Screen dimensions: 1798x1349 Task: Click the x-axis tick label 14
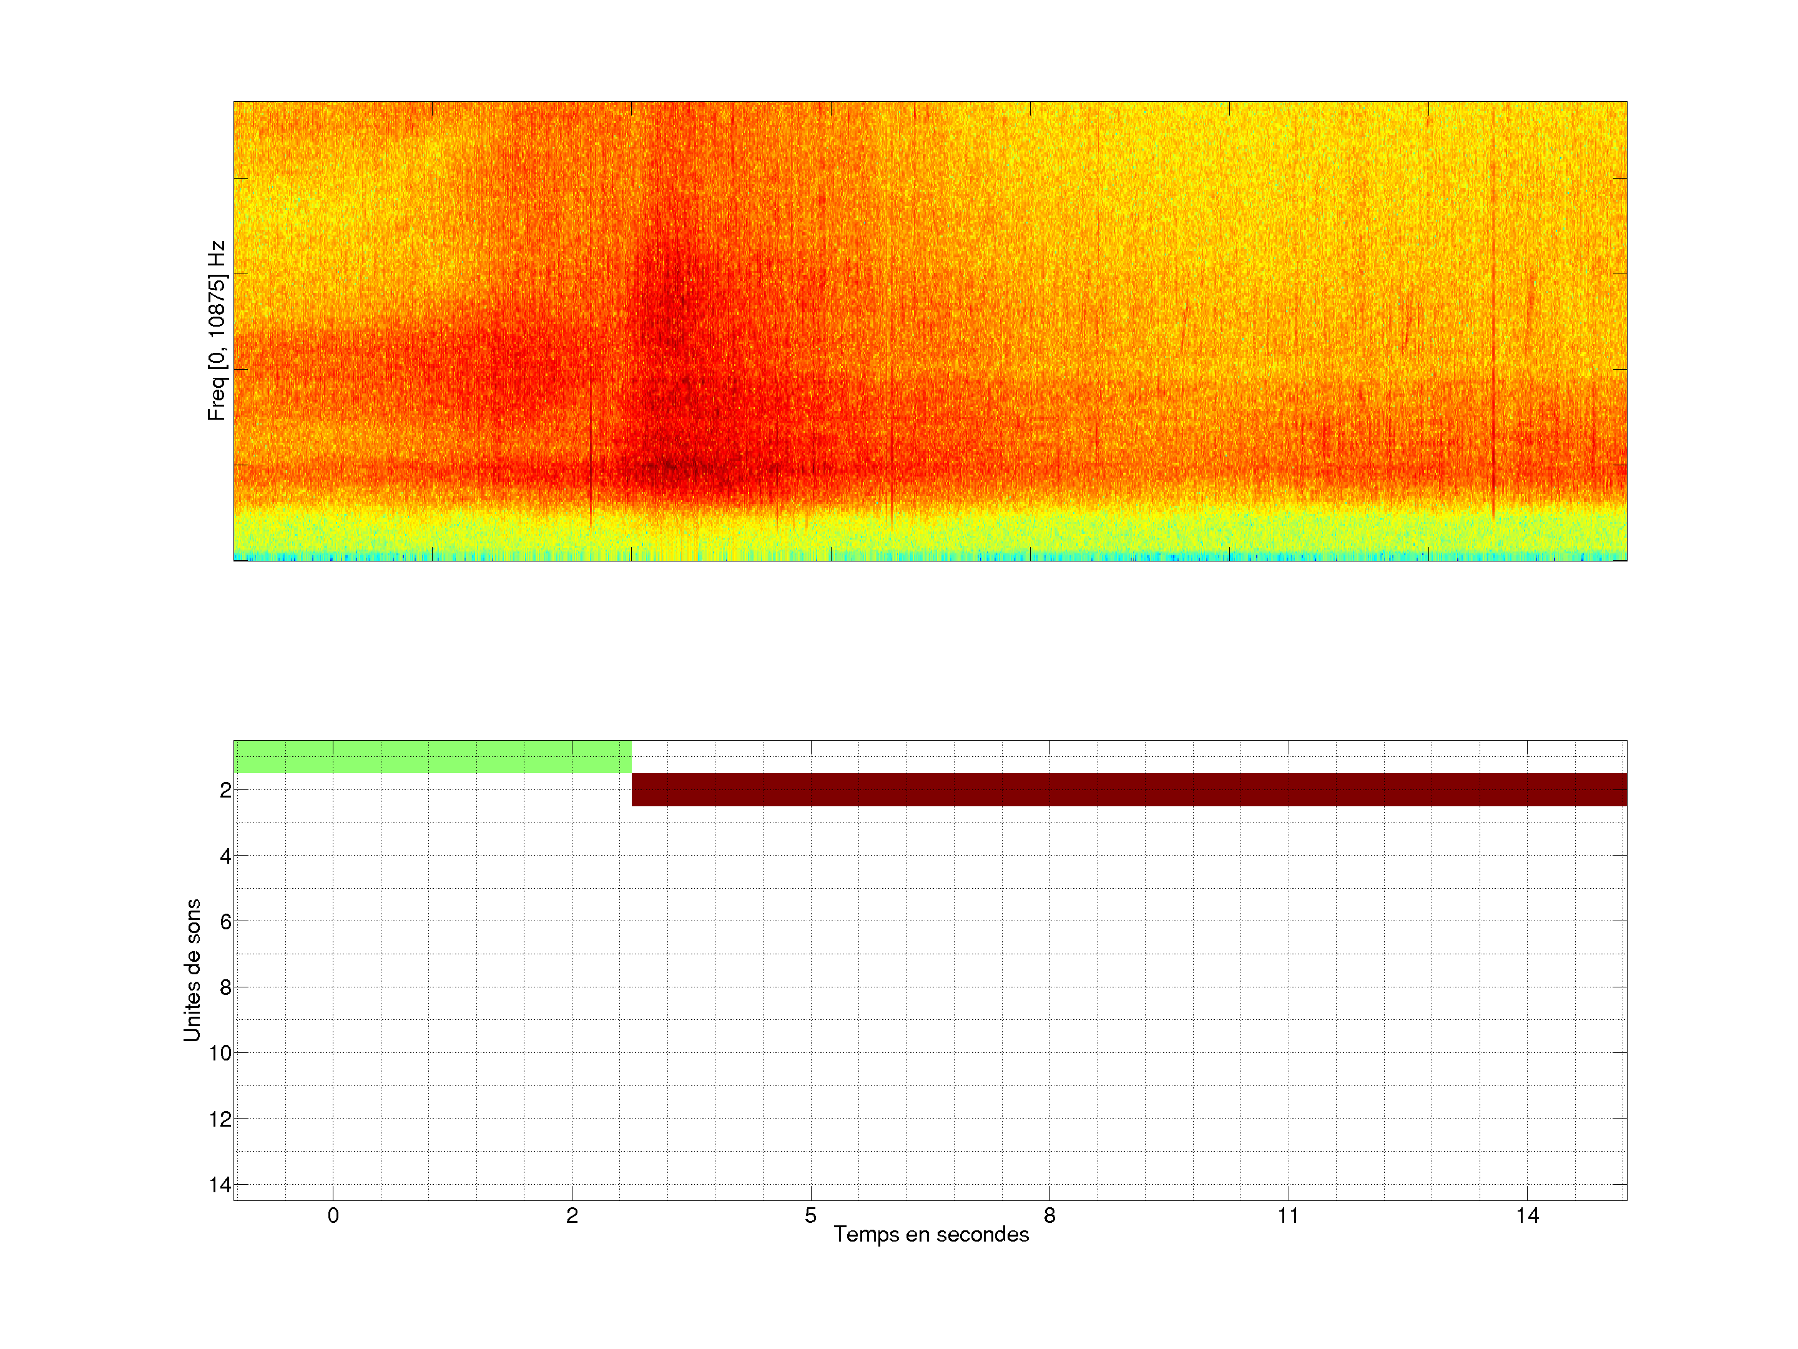(x=1527, y=1215)
